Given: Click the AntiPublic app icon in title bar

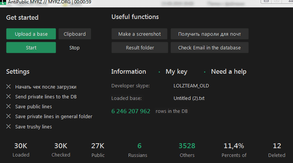Looking at the screenshot, I should pyautogui.click(x=2, y=2).
